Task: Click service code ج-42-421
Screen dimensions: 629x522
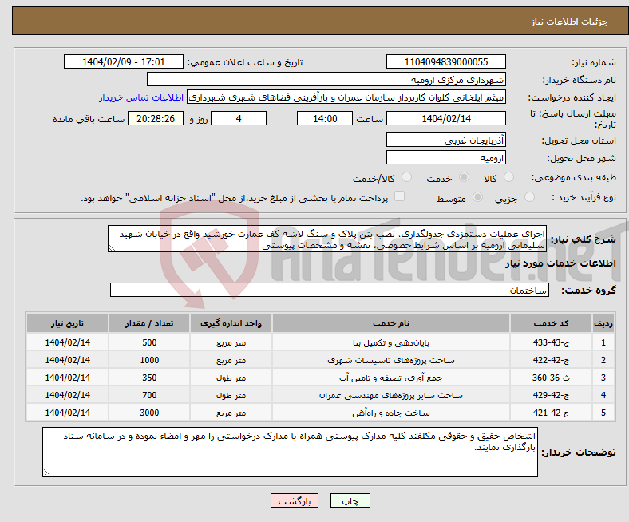Action: [551, 413]
